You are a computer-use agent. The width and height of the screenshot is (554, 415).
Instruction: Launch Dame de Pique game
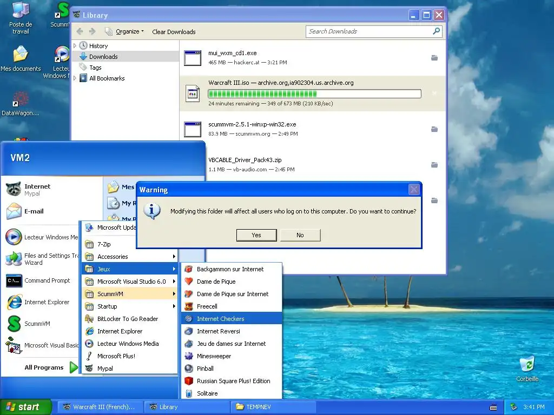click(x=232, y=281)
